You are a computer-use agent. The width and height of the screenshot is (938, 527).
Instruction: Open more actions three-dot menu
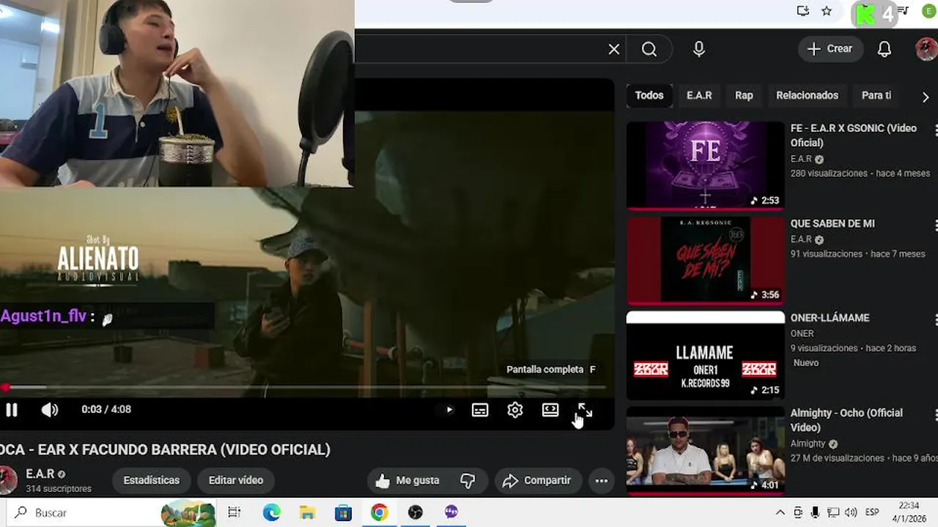coord(602,480)
